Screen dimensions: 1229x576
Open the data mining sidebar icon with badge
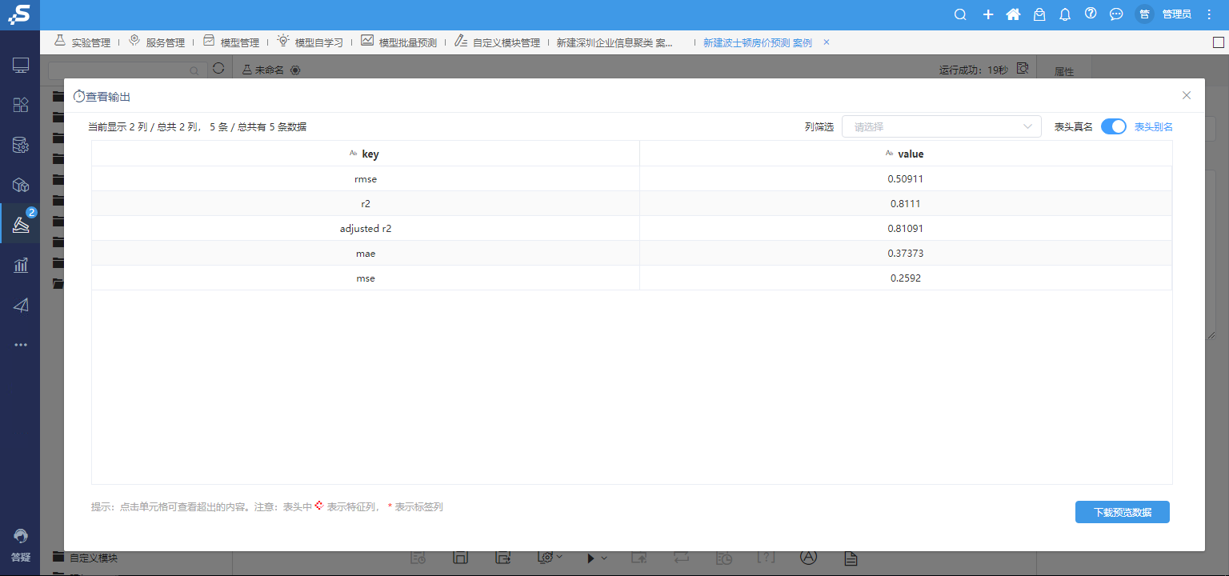(21, 226)
